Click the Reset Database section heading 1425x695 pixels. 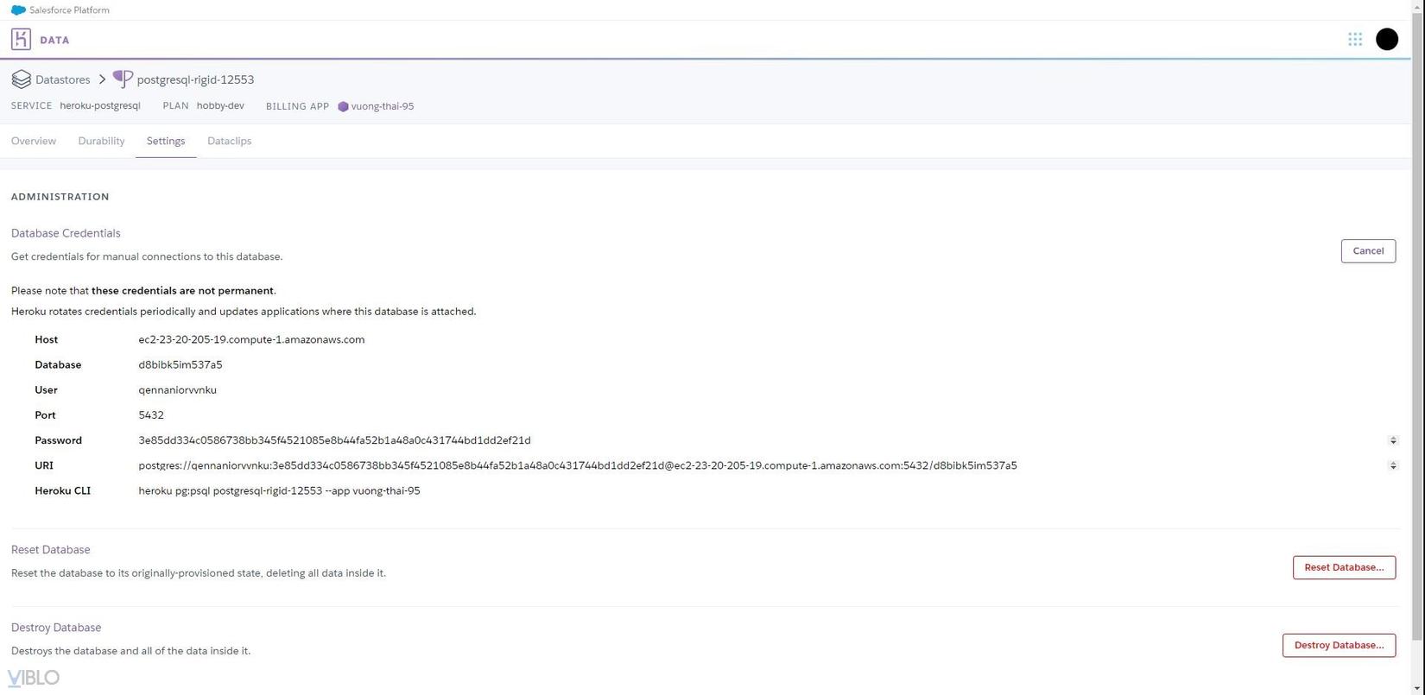pyautogui.click(x=51, y=549)
